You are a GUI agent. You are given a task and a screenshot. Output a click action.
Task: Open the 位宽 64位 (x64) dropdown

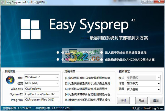point(42,83)
